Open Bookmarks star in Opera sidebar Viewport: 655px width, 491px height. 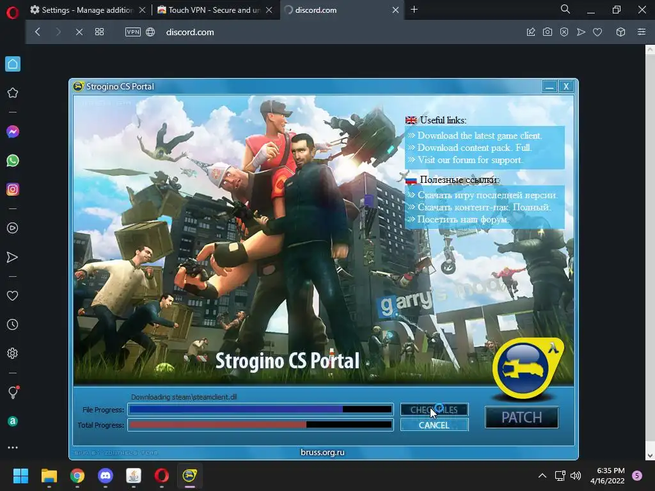tap(13, 93)
